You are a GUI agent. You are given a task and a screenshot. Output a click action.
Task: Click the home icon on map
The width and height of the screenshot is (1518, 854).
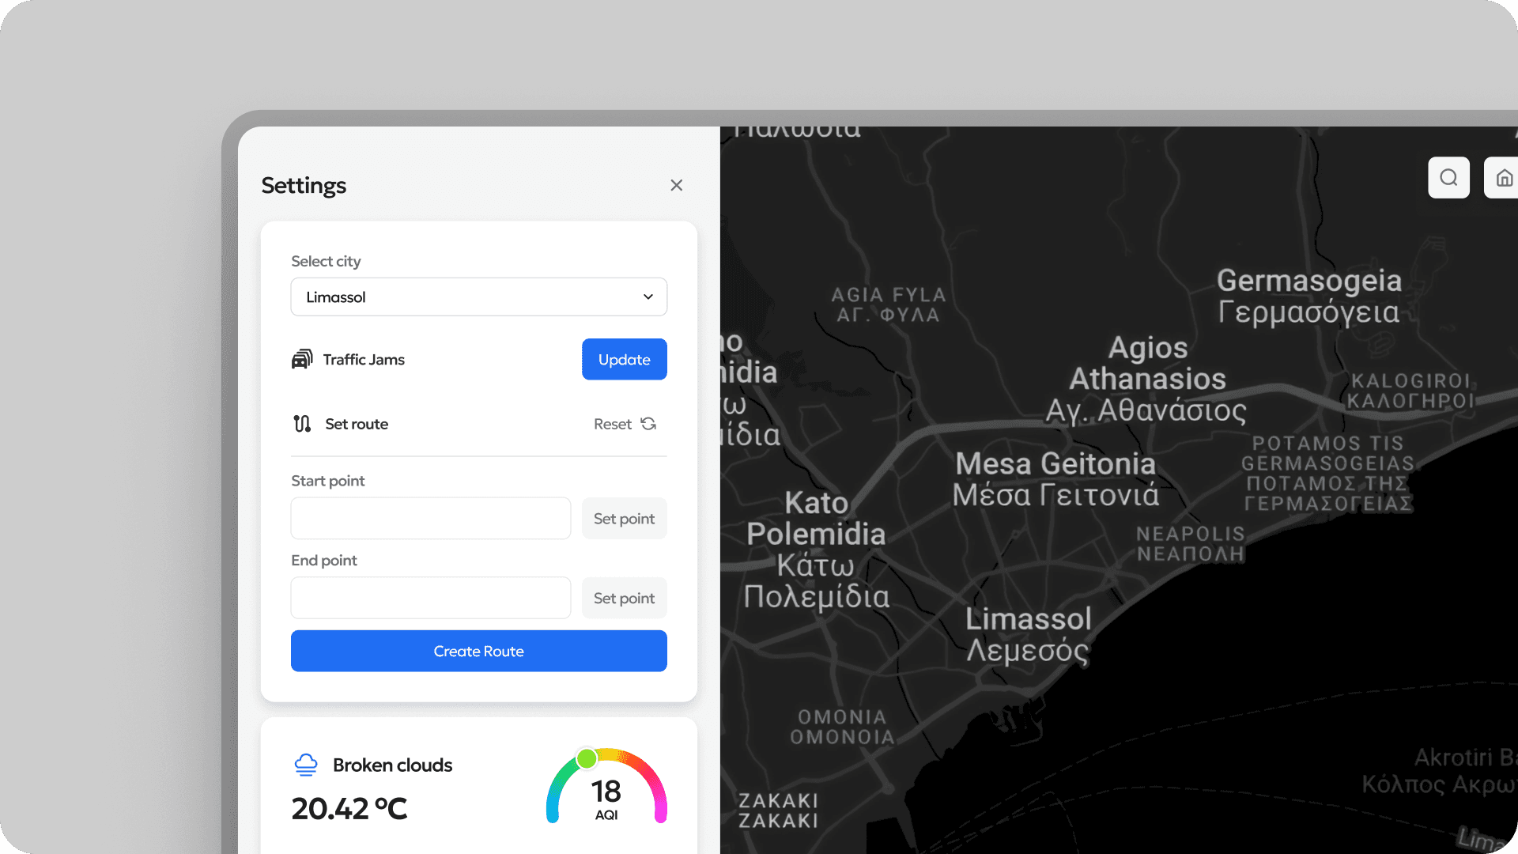(x=1504, y=178)
